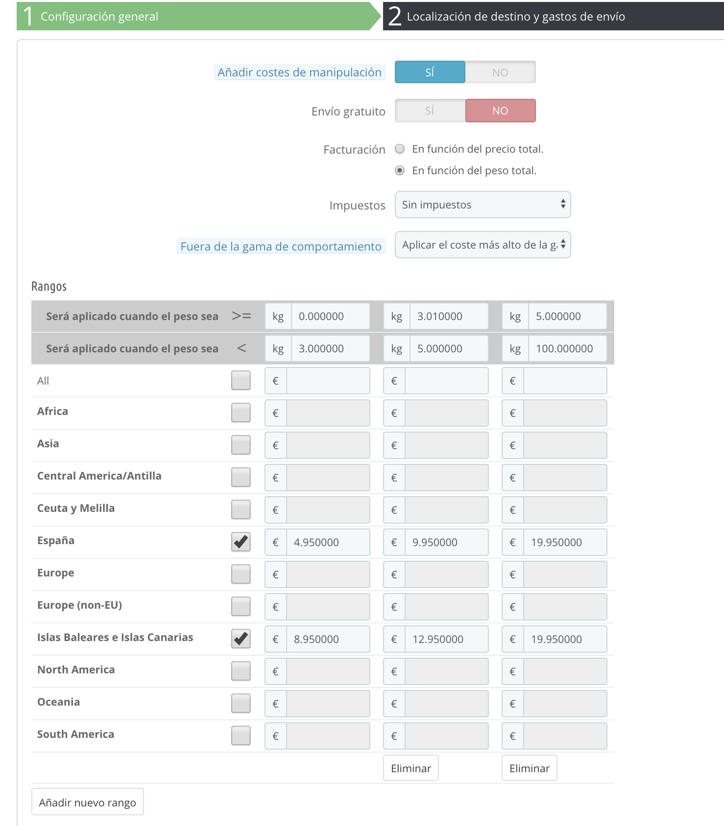Select billing by total price radio
724x826 pixels.
400,149
